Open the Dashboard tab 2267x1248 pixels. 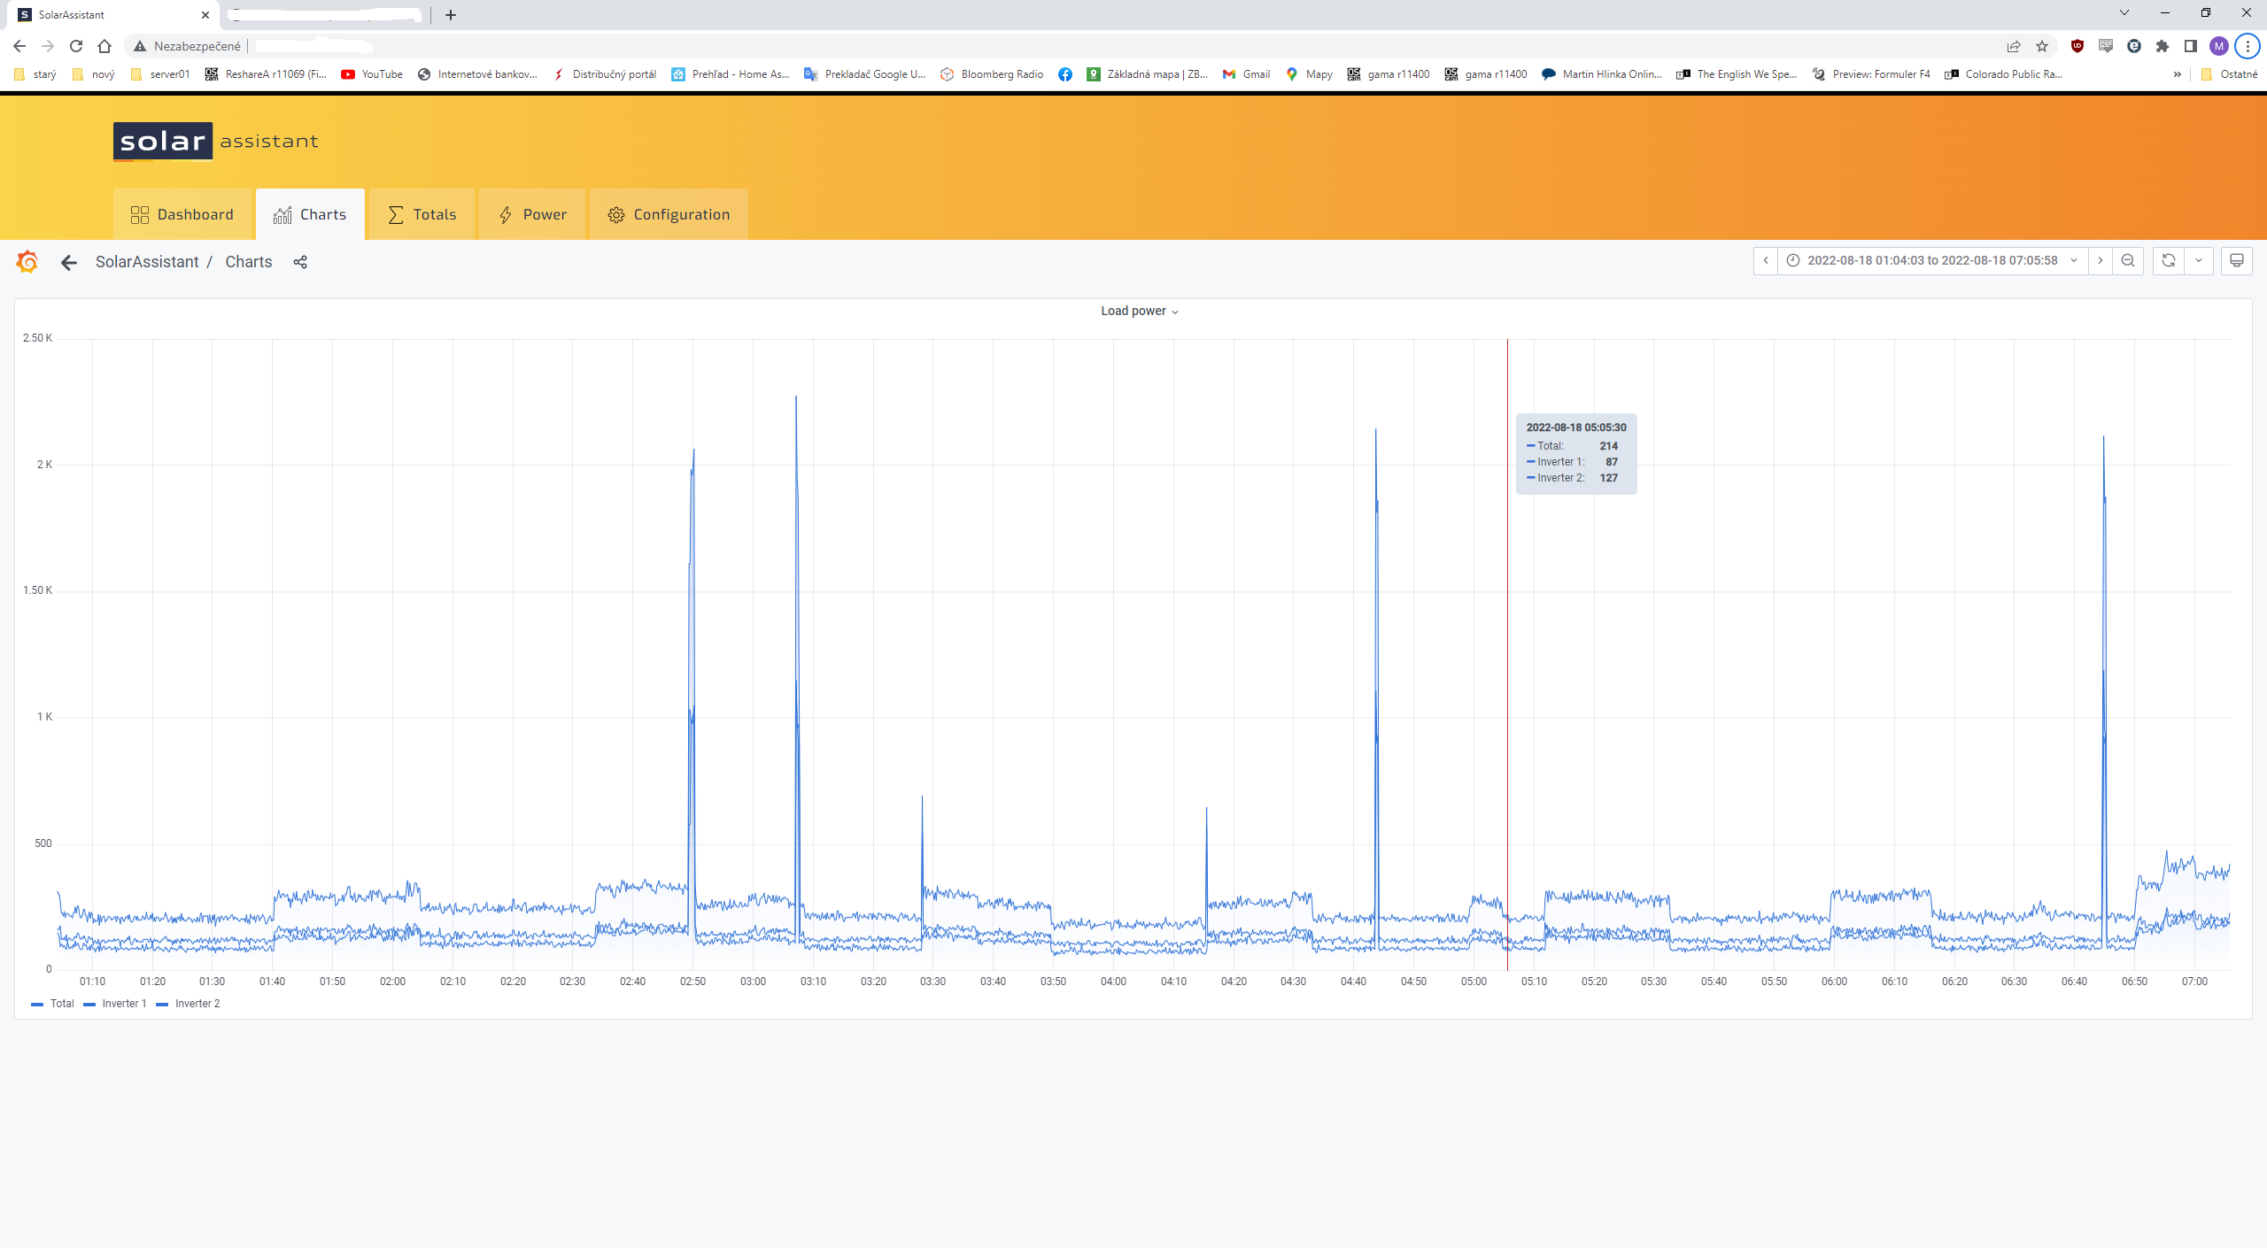pos(182,214)
